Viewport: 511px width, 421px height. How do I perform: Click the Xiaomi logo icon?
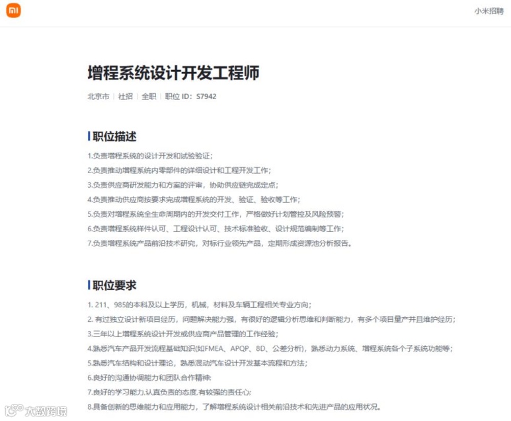pyautogui.click(x=13, y=11)
